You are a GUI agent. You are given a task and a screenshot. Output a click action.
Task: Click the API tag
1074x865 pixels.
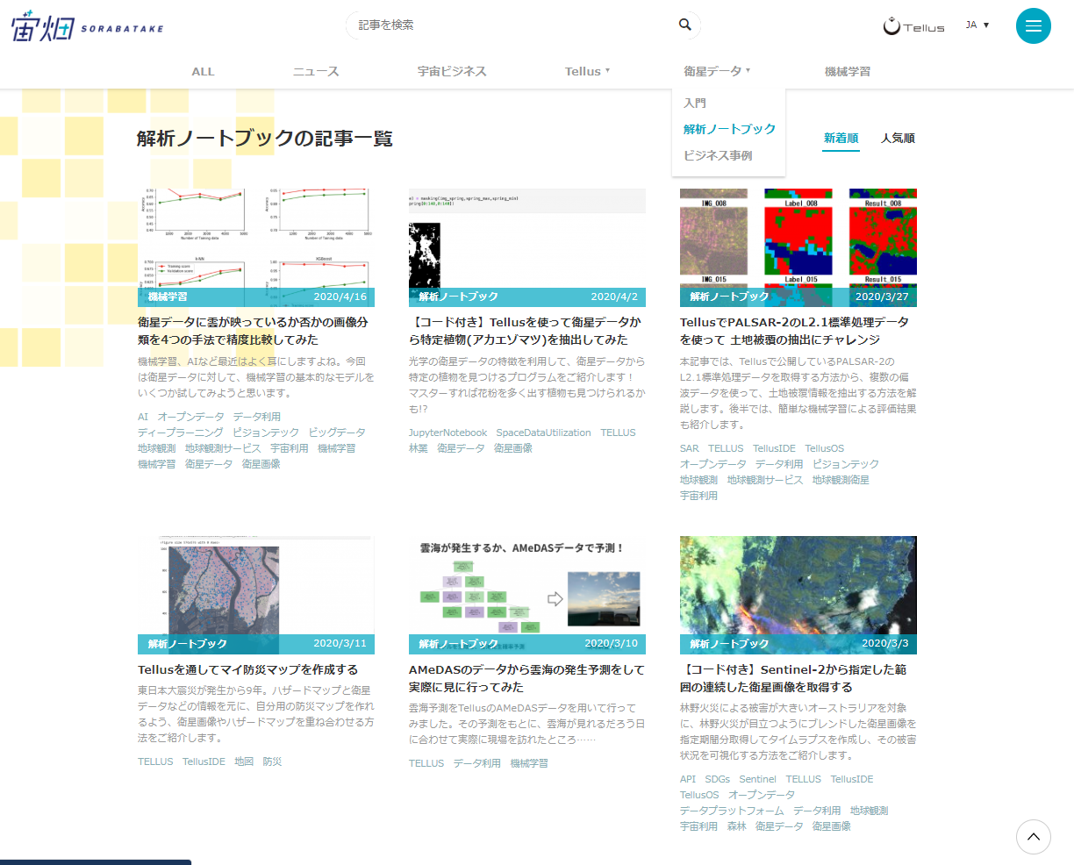coord(688,779)
